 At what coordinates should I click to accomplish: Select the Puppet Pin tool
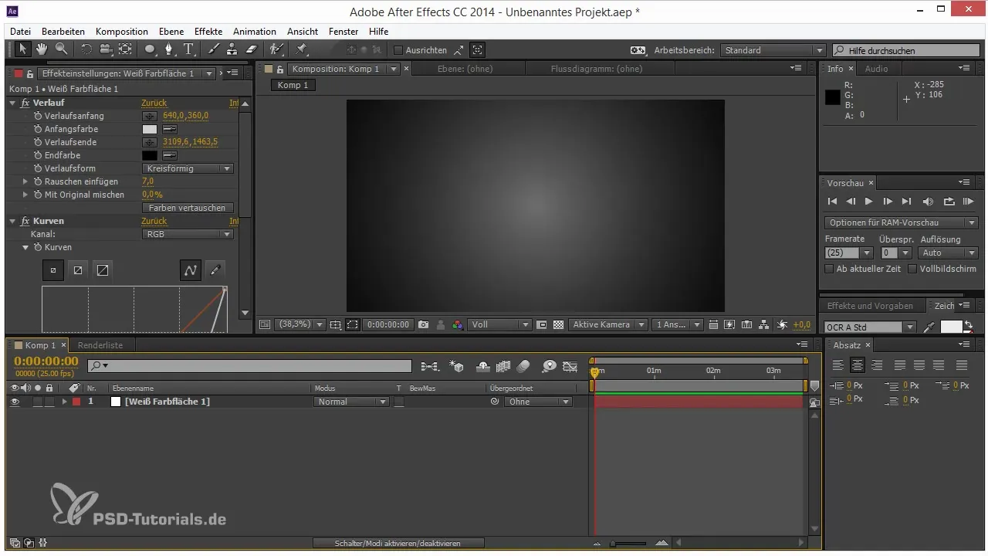301,49
